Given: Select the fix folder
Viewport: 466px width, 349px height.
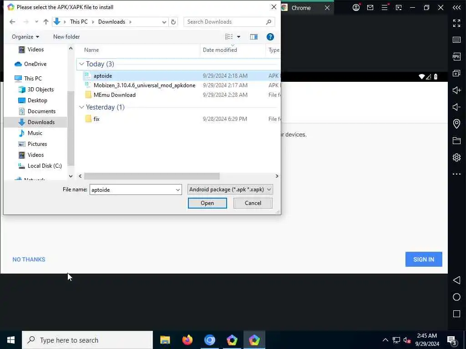Looking at the screenshot, I should point(96,119).
